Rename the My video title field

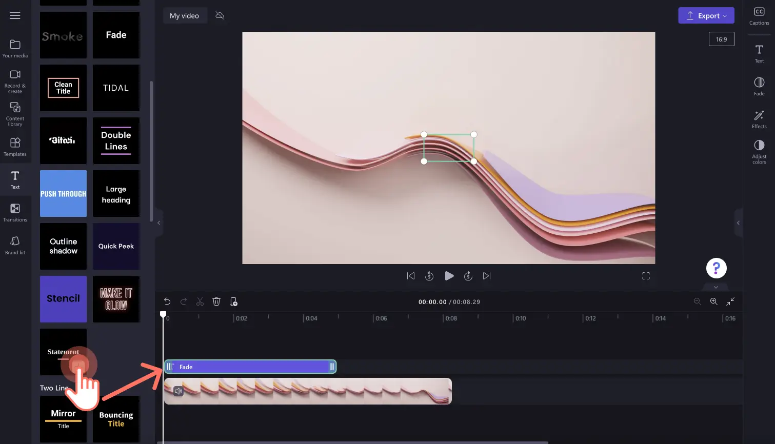pos(185,15)
